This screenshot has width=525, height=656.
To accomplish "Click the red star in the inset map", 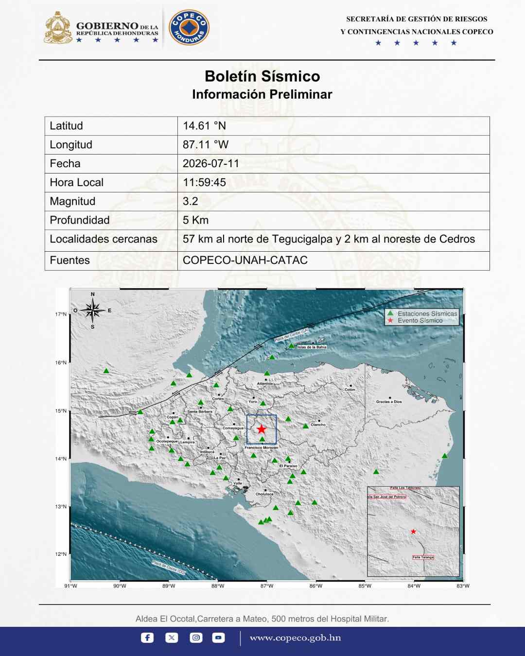I will (x=413, y=532).
